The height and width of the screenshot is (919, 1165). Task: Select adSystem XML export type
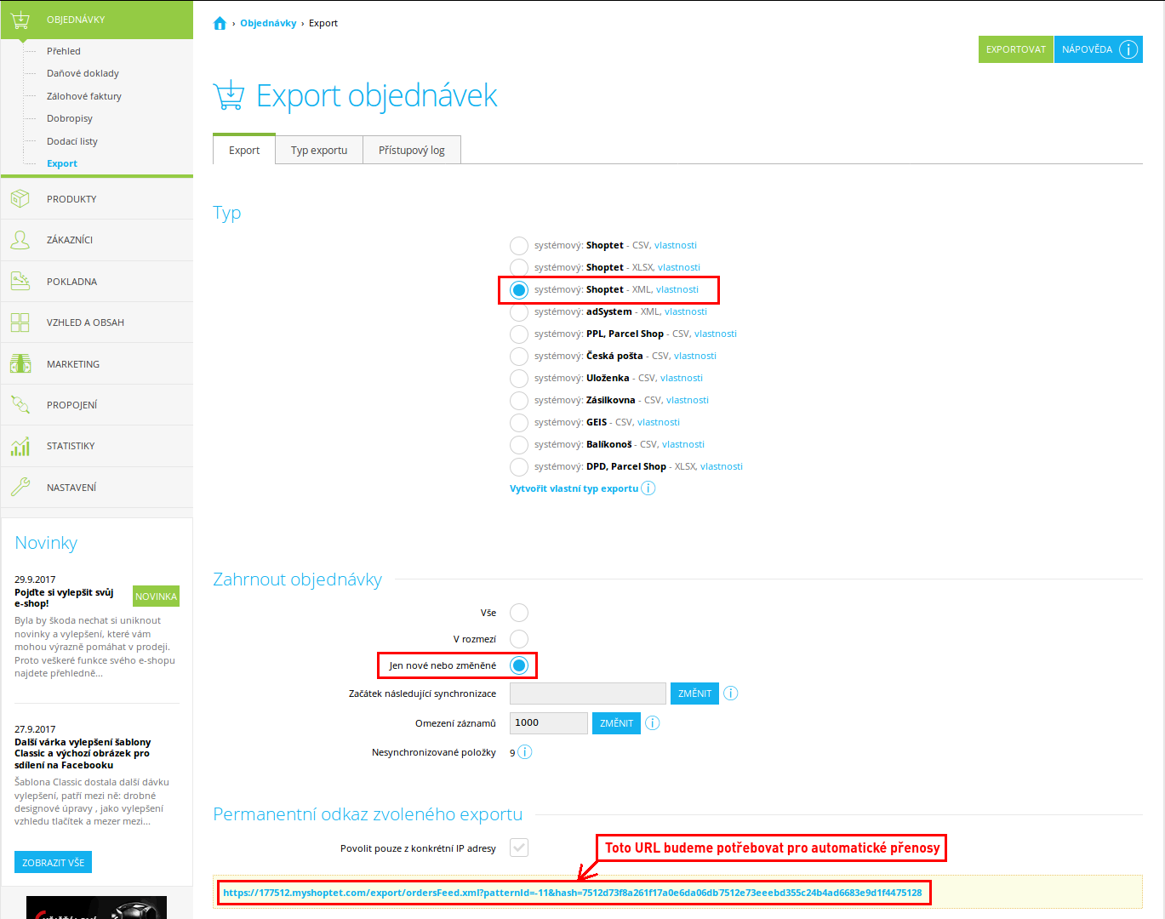pos(519,312)
